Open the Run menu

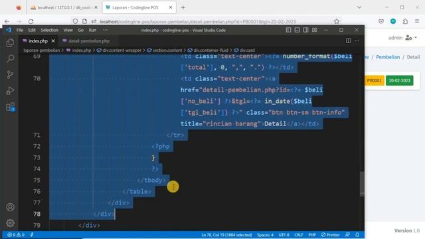[92, 30]
